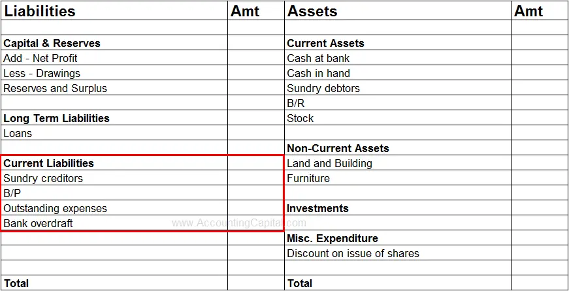
Task: Select the Reserves and Surplus cell
Action: [55, 88]
